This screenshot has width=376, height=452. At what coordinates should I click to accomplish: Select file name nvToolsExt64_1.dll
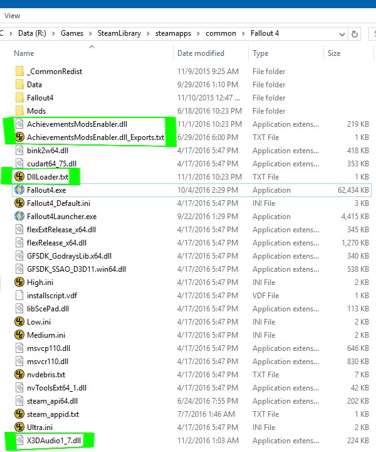(x=56, y=387)
